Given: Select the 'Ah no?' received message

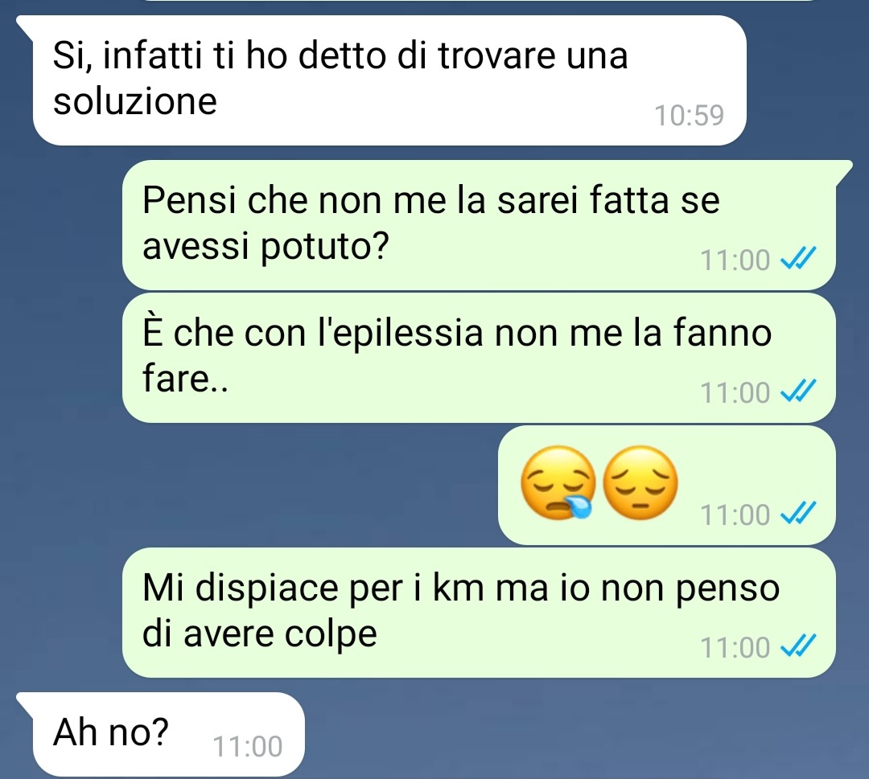Looking at the screenshot, I should click(x=168, y=734).
